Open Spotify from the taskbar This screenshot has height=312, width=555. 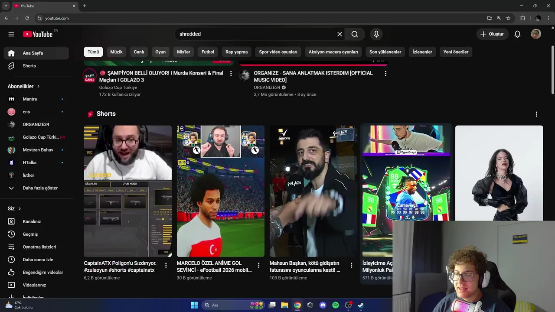pos(335,305)
